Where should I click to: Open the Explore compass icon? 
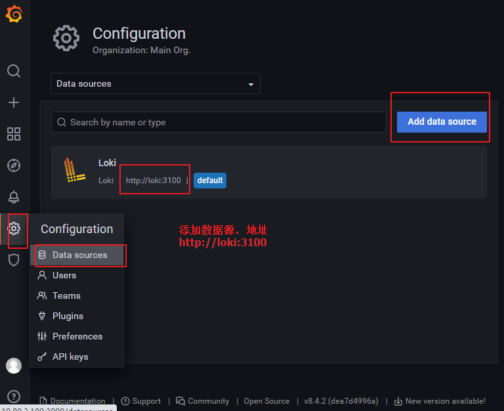tap(14, 165)
